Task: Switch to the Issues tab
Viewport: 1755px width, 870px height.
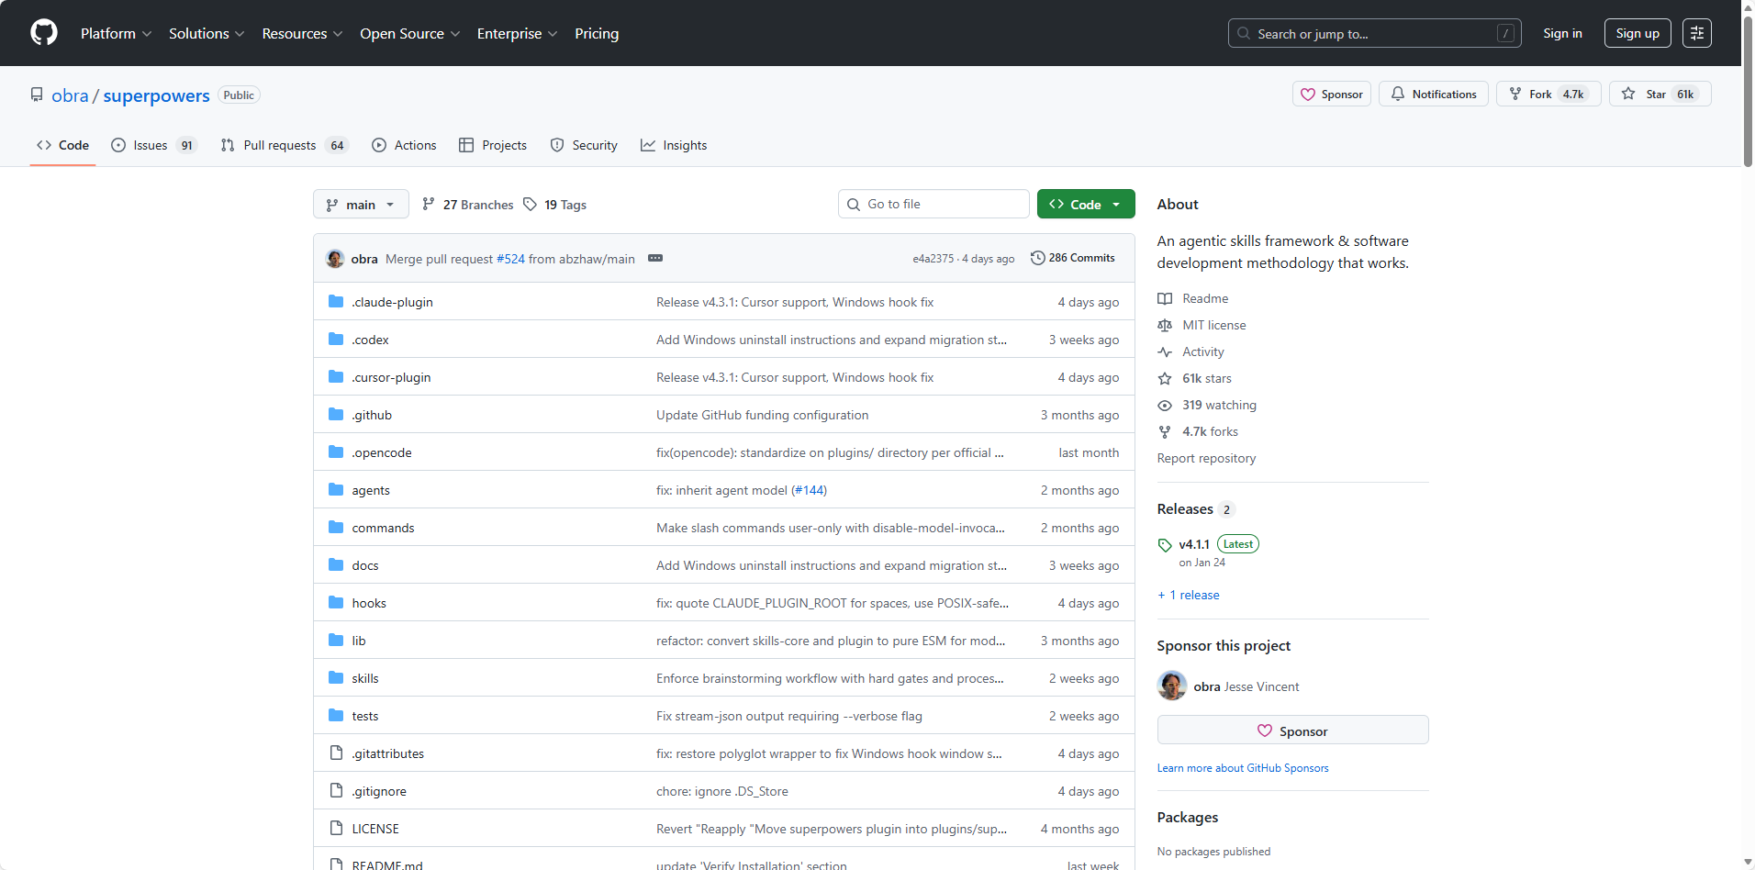Action: pyautogui.click(x=151, y=145)
